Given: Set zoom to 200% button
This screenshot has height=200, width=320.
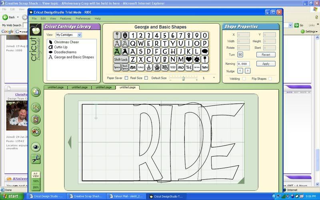Looking at the screenshot, I should (36, 187).
